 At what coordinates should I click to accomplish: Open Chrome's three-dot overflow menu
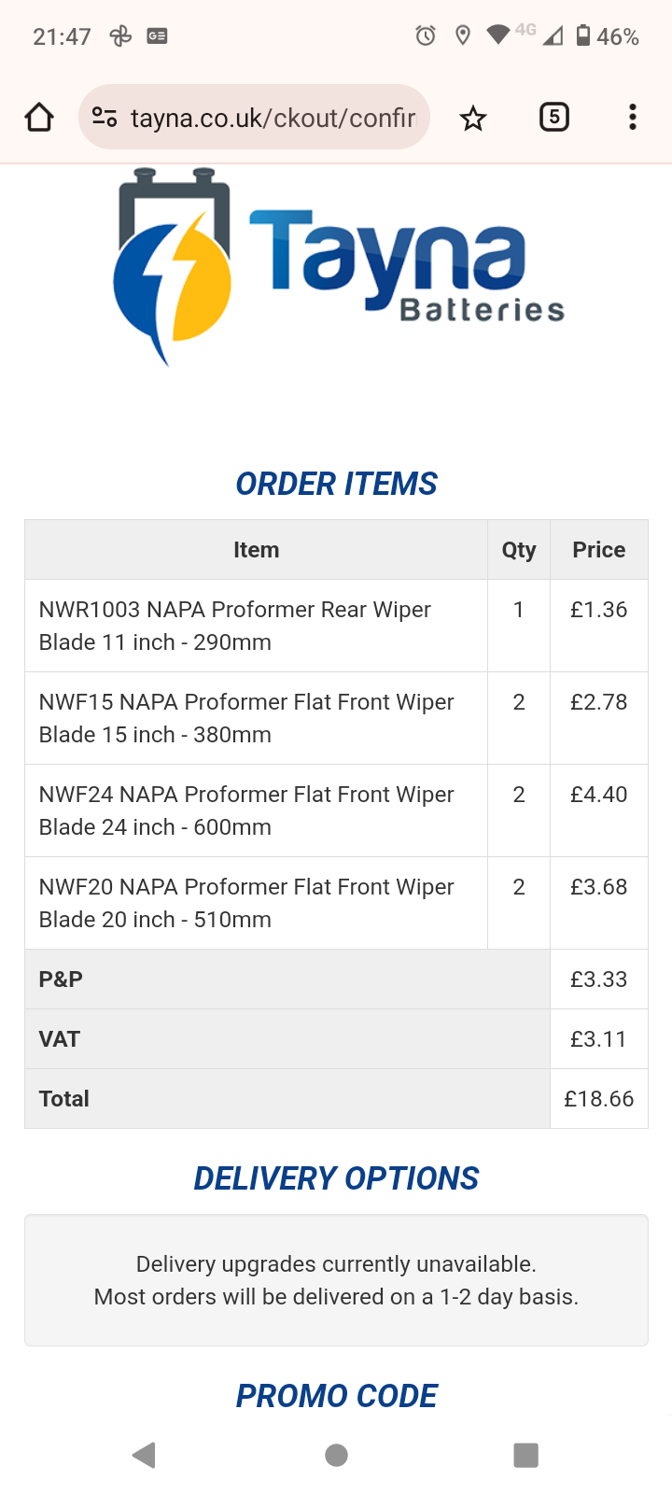point(633,118)
